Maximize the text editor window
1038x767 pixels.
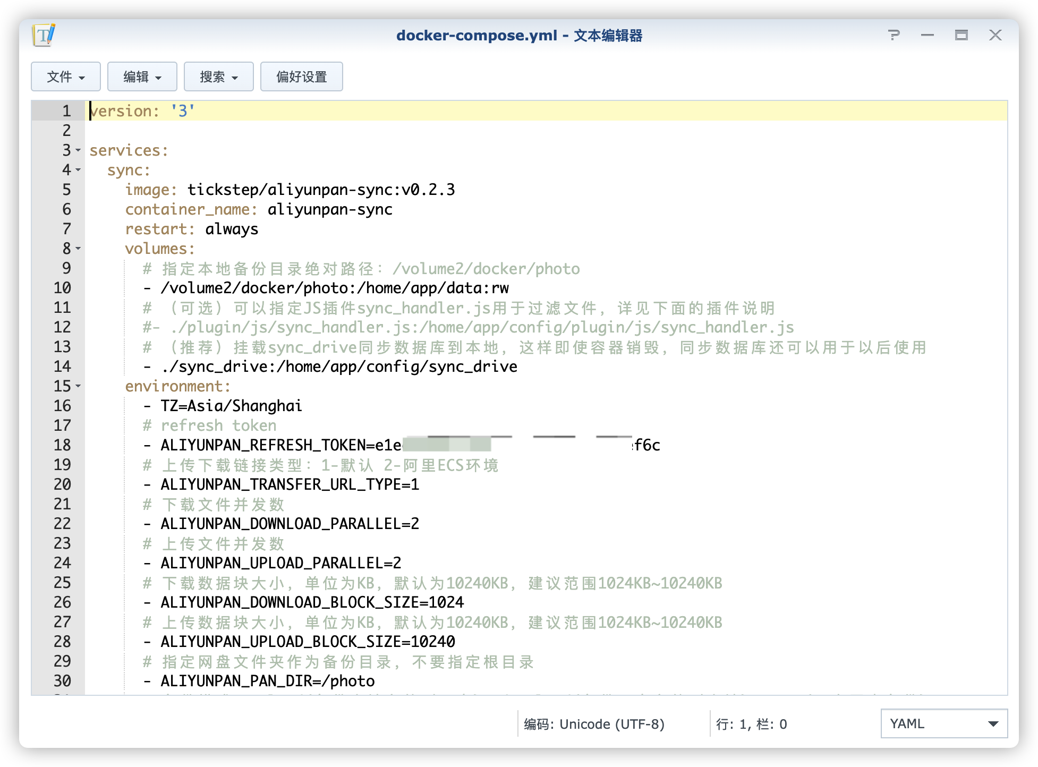[x=962, y=35]
